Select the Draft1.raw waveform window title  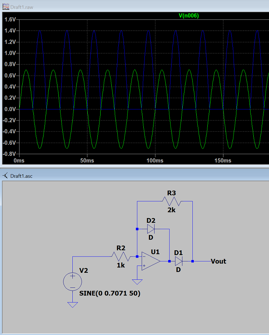coord(22,7)
